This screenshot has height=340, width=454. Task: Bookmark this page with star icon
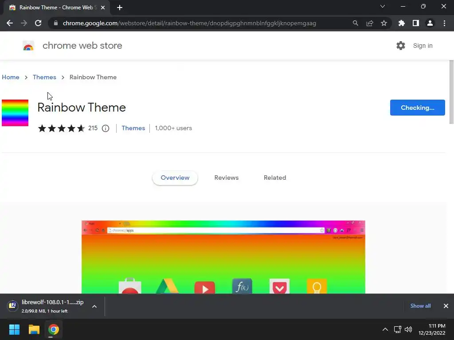pyautogui.click(x=384, y=23)
